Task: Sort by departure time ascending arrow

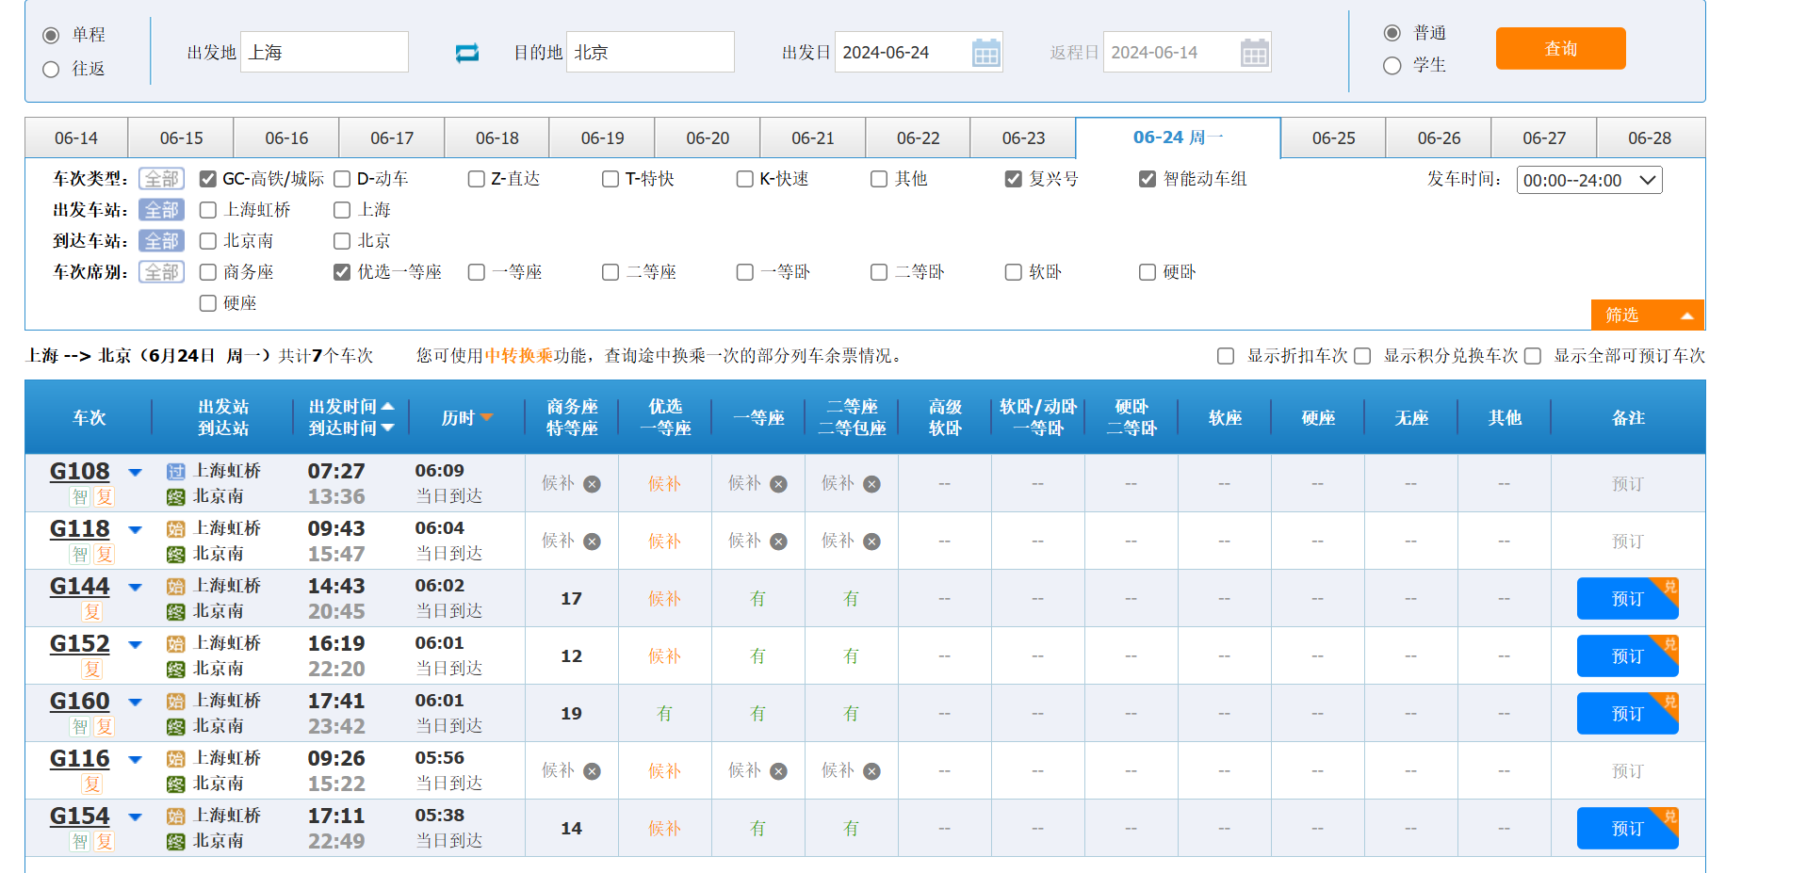Action: (x=387, y=406)
